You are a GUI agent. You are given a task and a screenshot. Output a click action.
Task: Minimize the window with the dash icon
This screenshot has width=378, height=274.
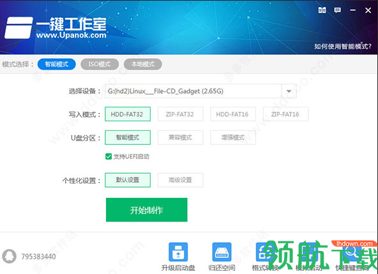coord(352,10)
